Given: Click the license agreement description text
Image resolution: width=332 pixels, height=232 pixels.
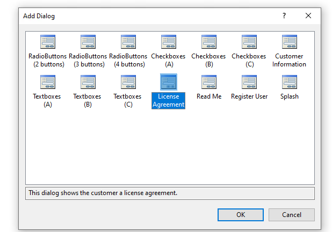Looking at the screenshot, I should 103,193.
